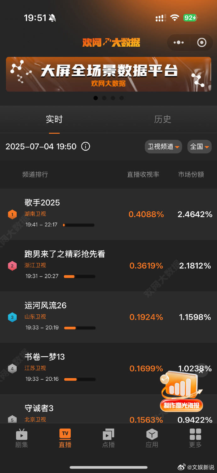Open the 歌手2025 program entry
Screen dimensions: 217x473
[108, 214]
